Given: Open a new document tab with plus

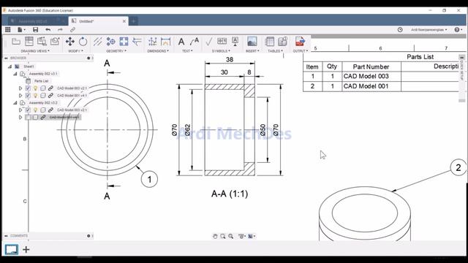Looking at the screenshot, I should (x=133, y=21).
